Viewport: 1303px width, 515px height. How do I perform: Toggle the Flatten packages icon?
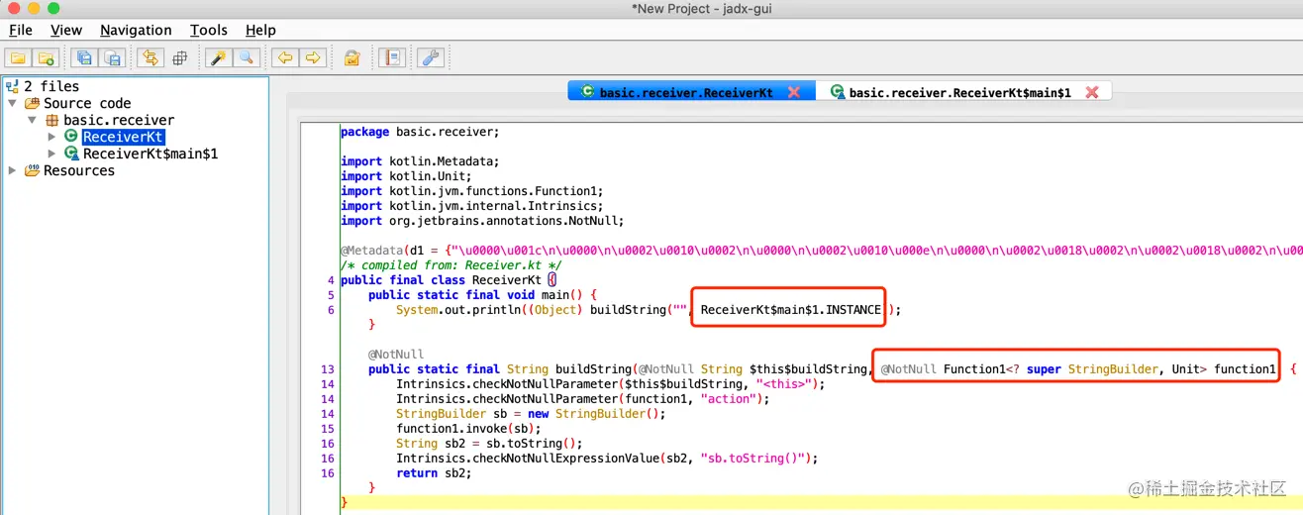click(179, 57)
